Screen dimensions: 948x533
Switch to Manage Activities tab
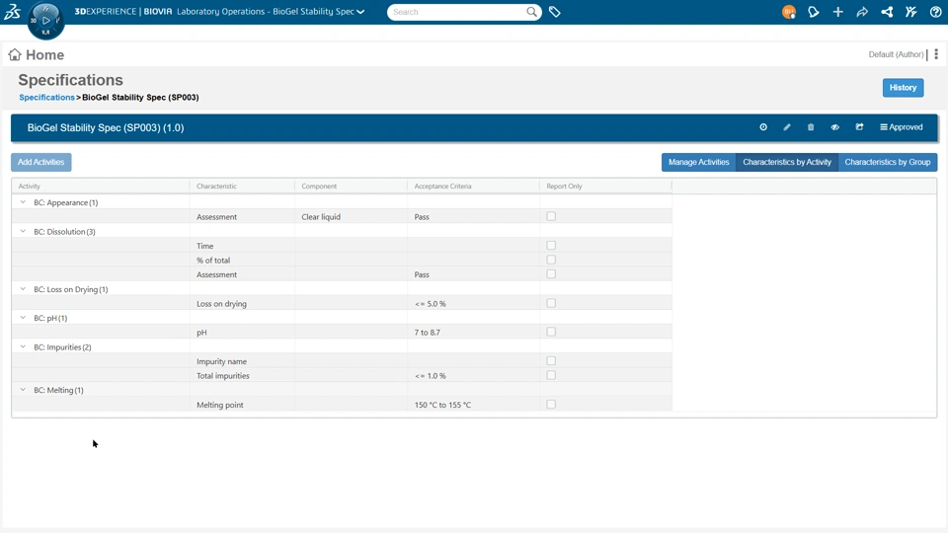pos(698,162)
